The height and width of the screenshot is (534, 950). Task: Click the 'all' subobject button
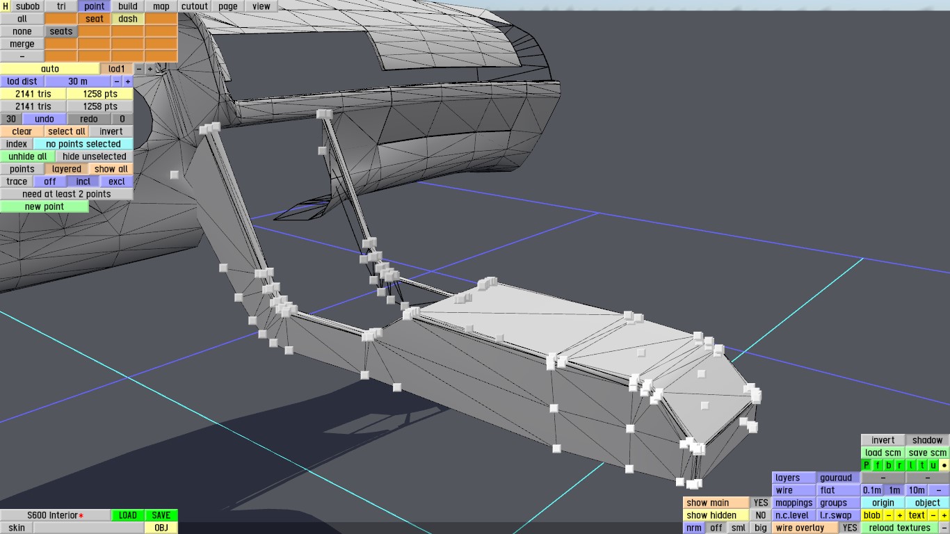point(22,19)
